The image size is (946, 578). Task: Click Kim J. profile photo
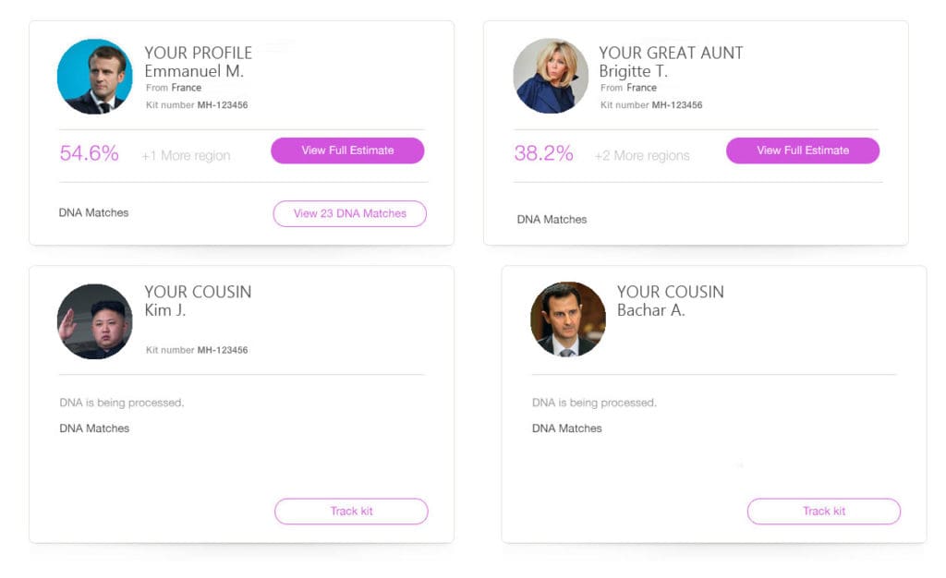click(95, 321)
